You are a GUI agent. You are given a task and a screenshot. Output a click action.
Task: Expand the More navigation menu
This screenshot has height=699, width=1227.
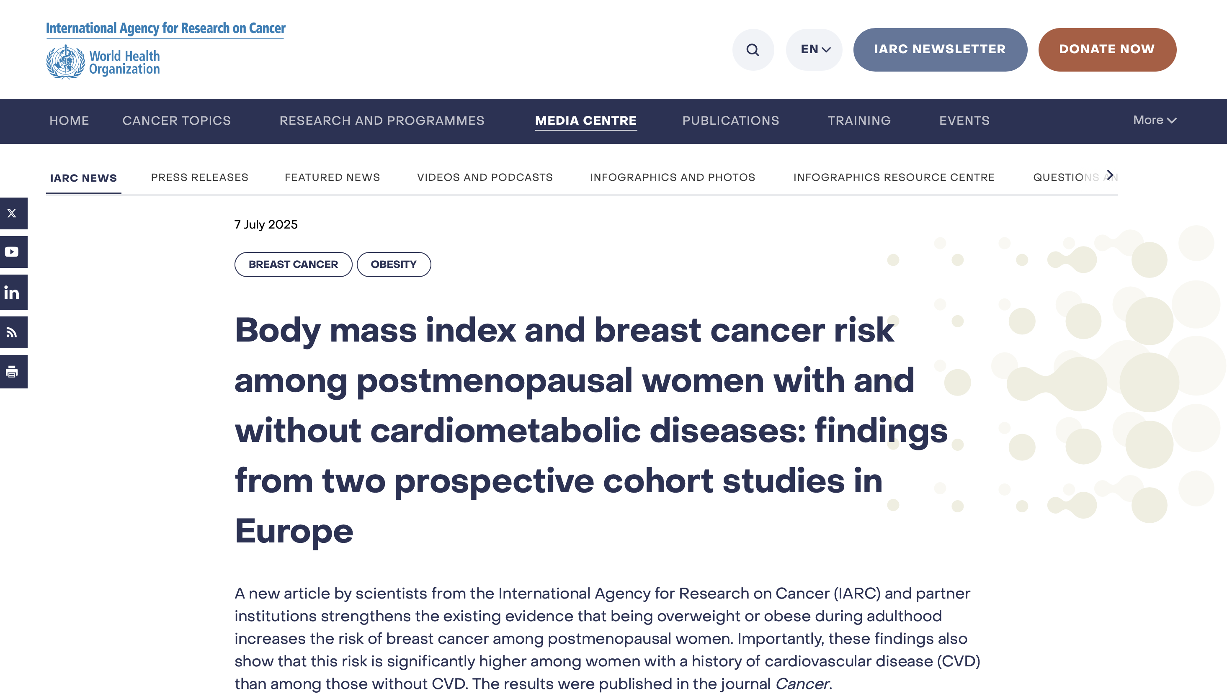tap(1154, 121)
